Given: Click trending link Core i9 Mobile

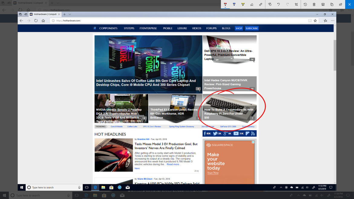Looking at the screenshot, I should point(116,127).
